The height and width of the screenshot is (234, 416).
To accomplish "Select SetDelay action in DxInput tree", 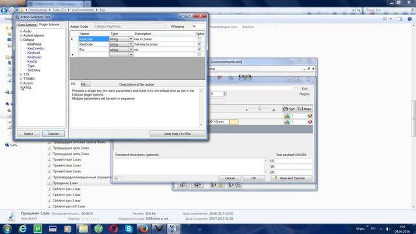I will (34, 70).
